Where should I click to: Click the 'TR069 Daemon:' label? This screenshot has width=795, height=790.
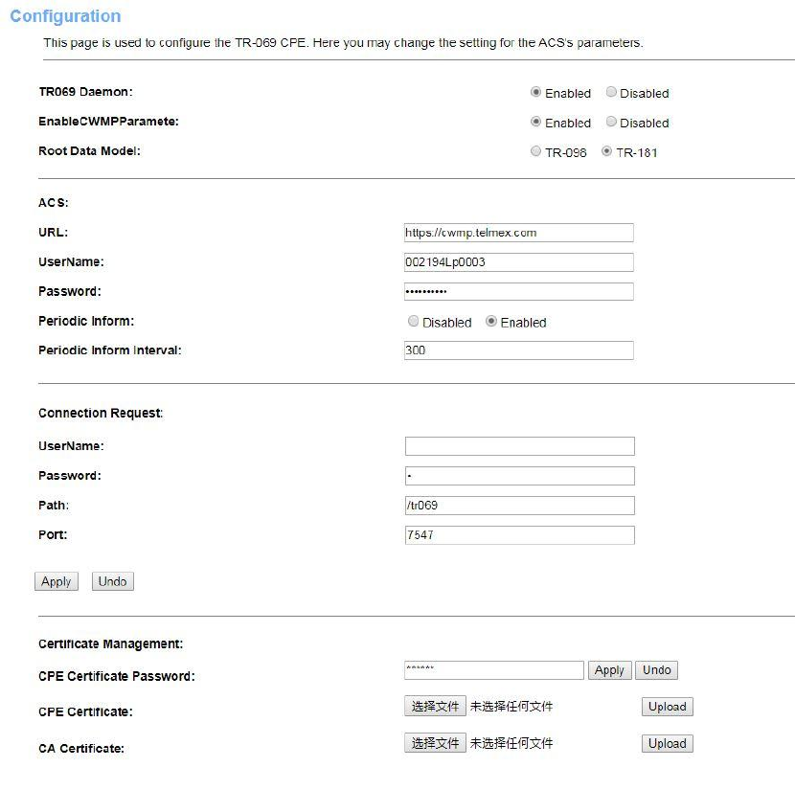85,92
